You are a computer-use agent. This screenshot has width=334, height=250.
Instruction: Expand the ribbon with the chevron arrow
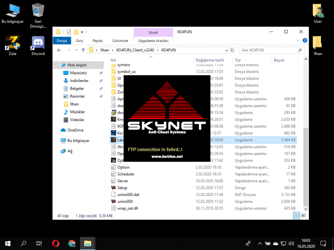click(298, 41)
